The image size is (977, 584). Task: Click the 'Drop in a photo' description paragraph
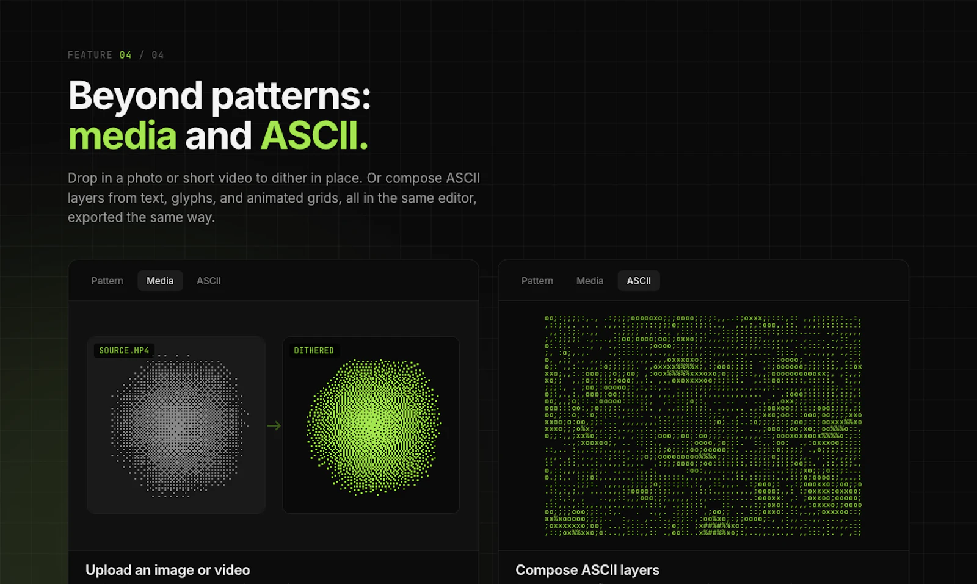point(274,198)
